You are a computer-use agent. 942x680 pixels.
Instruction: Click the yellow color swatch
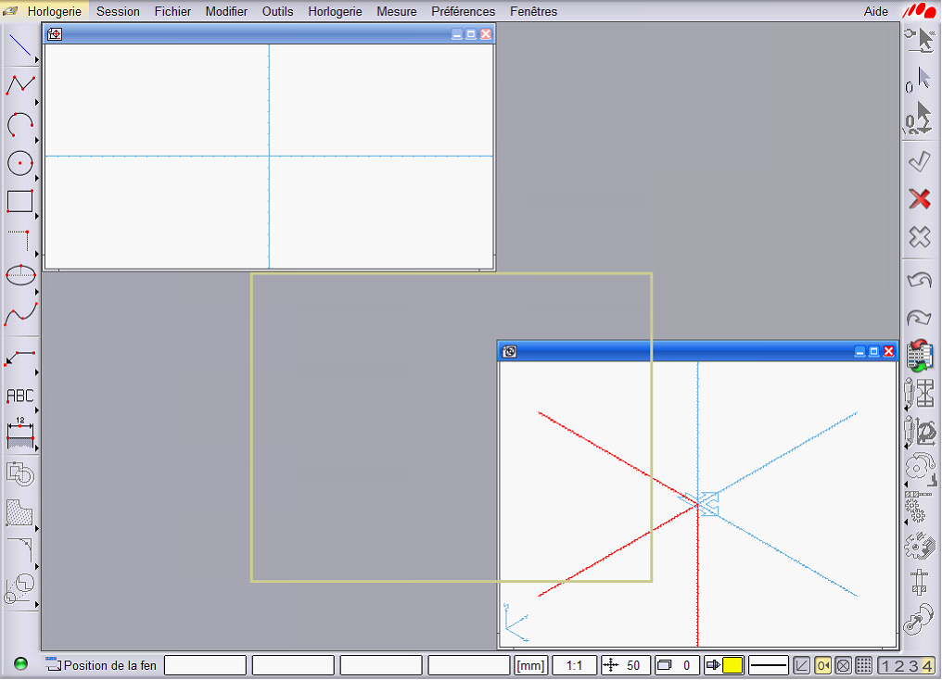(732, 665)
